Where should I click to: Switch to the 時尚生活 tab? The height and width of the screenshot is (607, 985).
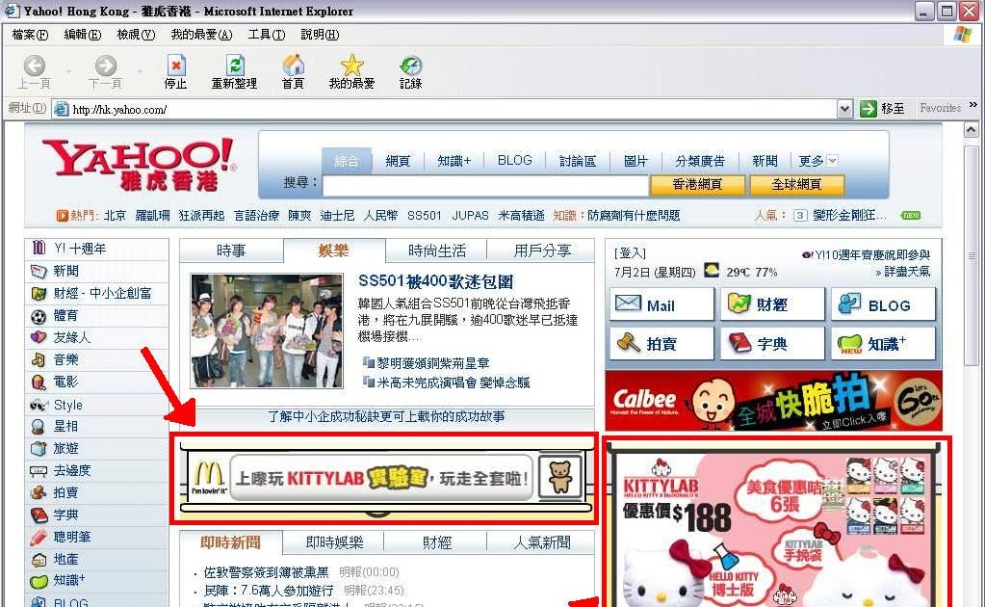pos(436,251)
